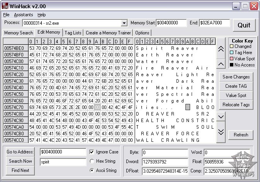Select the Edit Memory tab

pos(49,32)
